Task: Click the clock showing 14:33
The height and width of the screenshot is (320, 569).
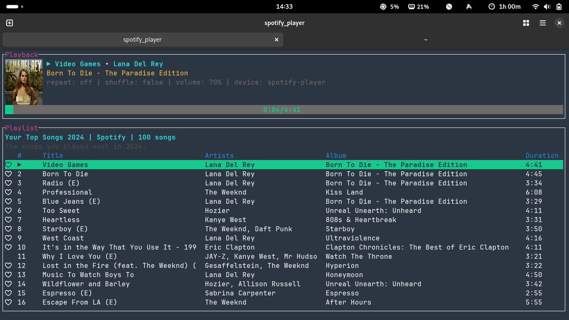Action: tap(284, 7)
